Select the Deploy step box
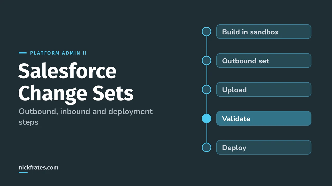The height and width of the screenshot is (186, 332). pyautogui.click(x=264, y=147)
